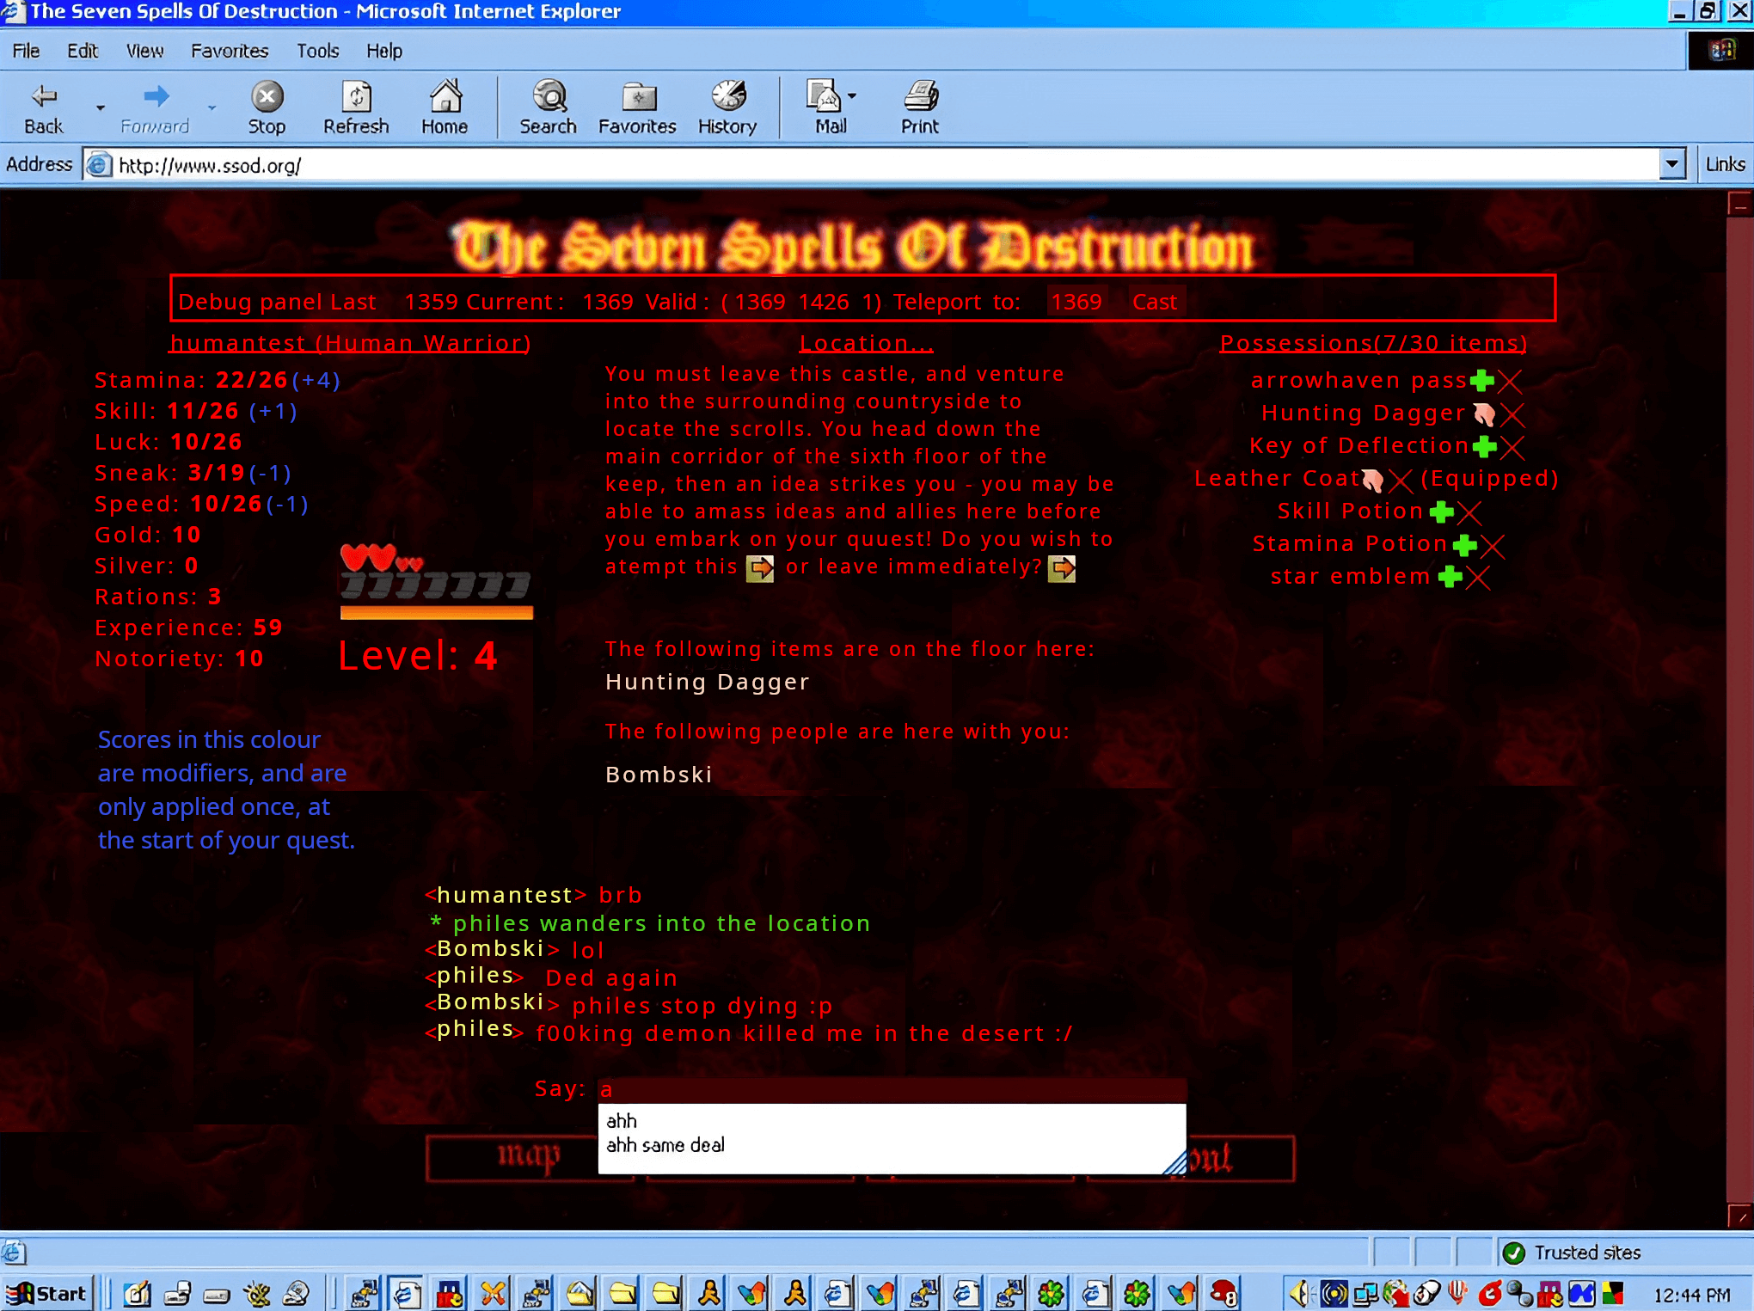Click the Links toolbar label

coord(1725,164)
